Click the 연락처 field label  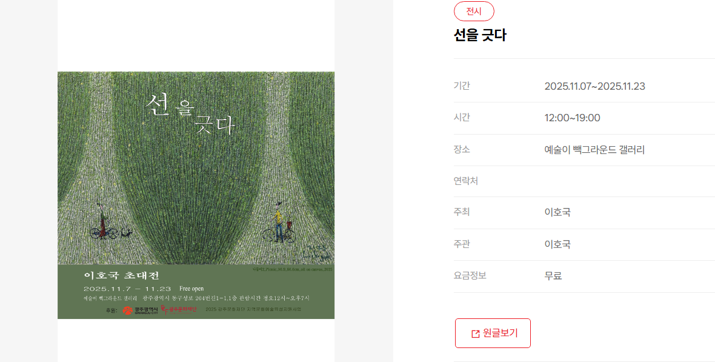[465, 181]
